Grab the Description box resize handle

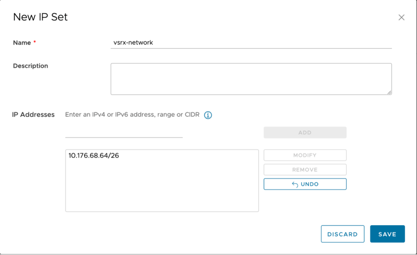[x=389, y=92]
